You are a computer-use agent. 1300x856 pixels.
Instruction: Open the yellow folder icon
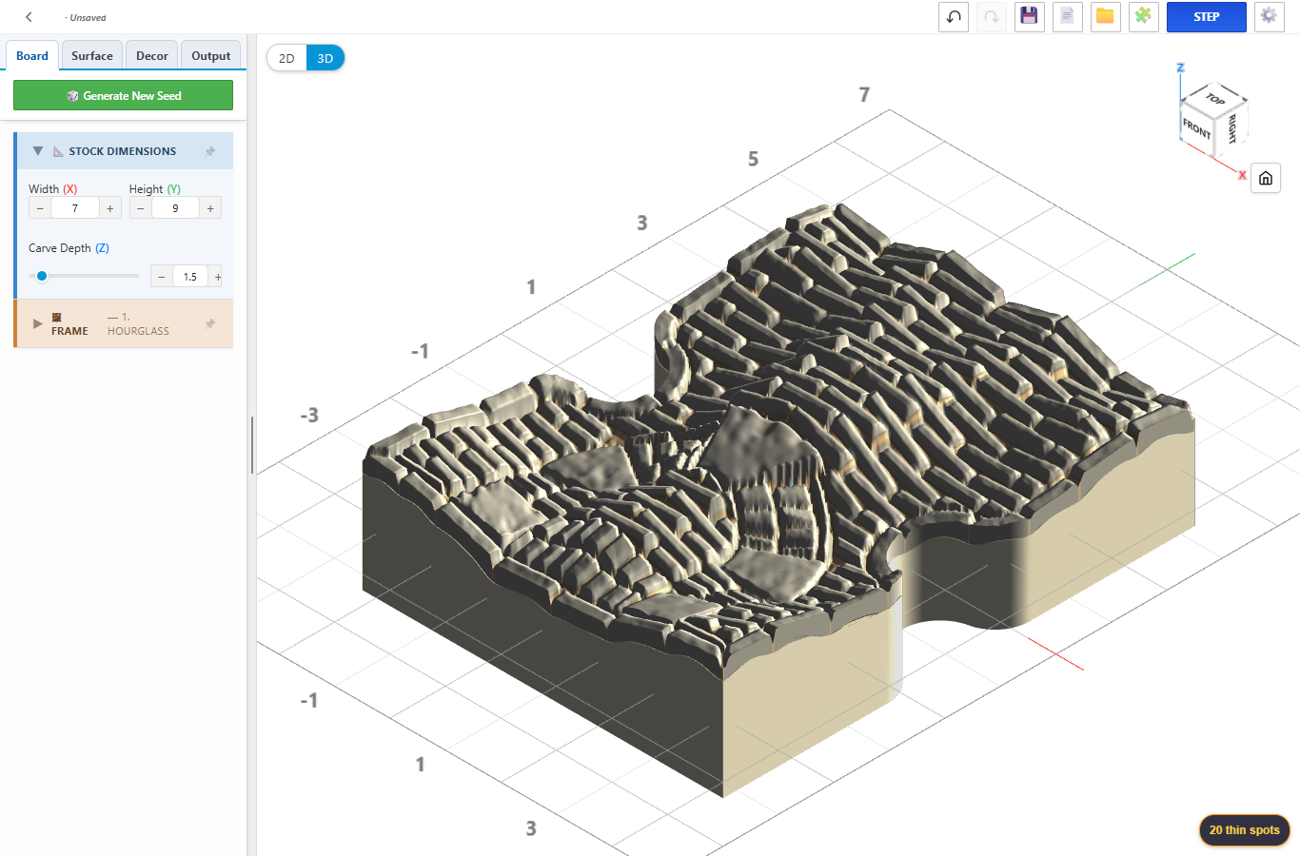point(1105,17)
